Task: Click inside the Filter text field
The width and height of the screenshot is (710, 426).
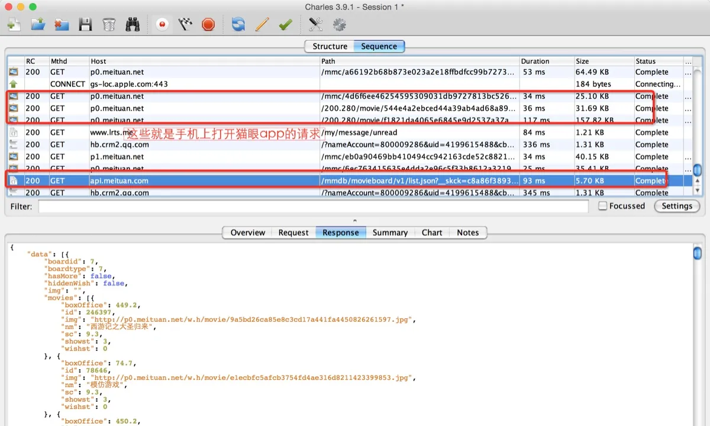Action: [x=314, y=206]
